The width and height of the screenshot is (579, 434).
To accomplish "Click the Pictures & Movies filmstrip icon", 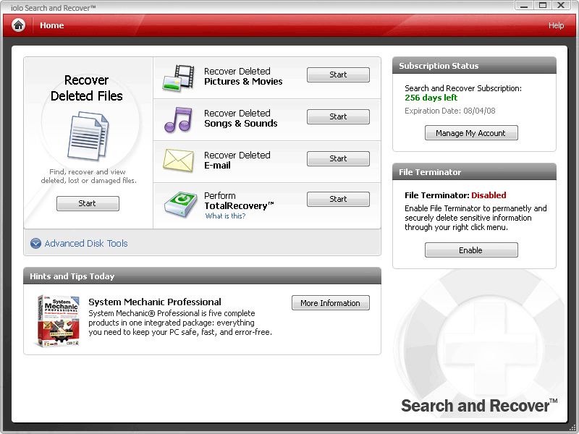I will click(179, 77).
